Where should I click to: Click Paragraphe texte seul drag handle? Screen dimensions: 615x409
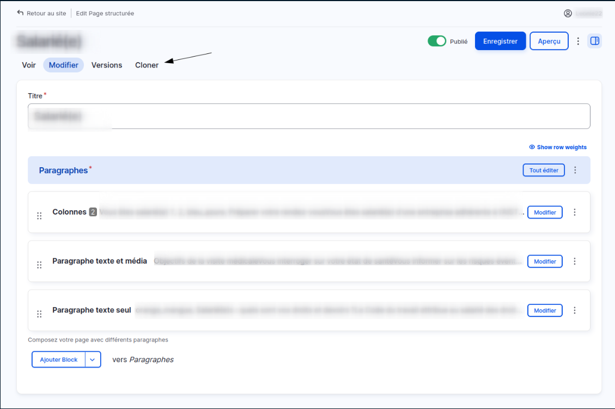(x=39, y=314)
